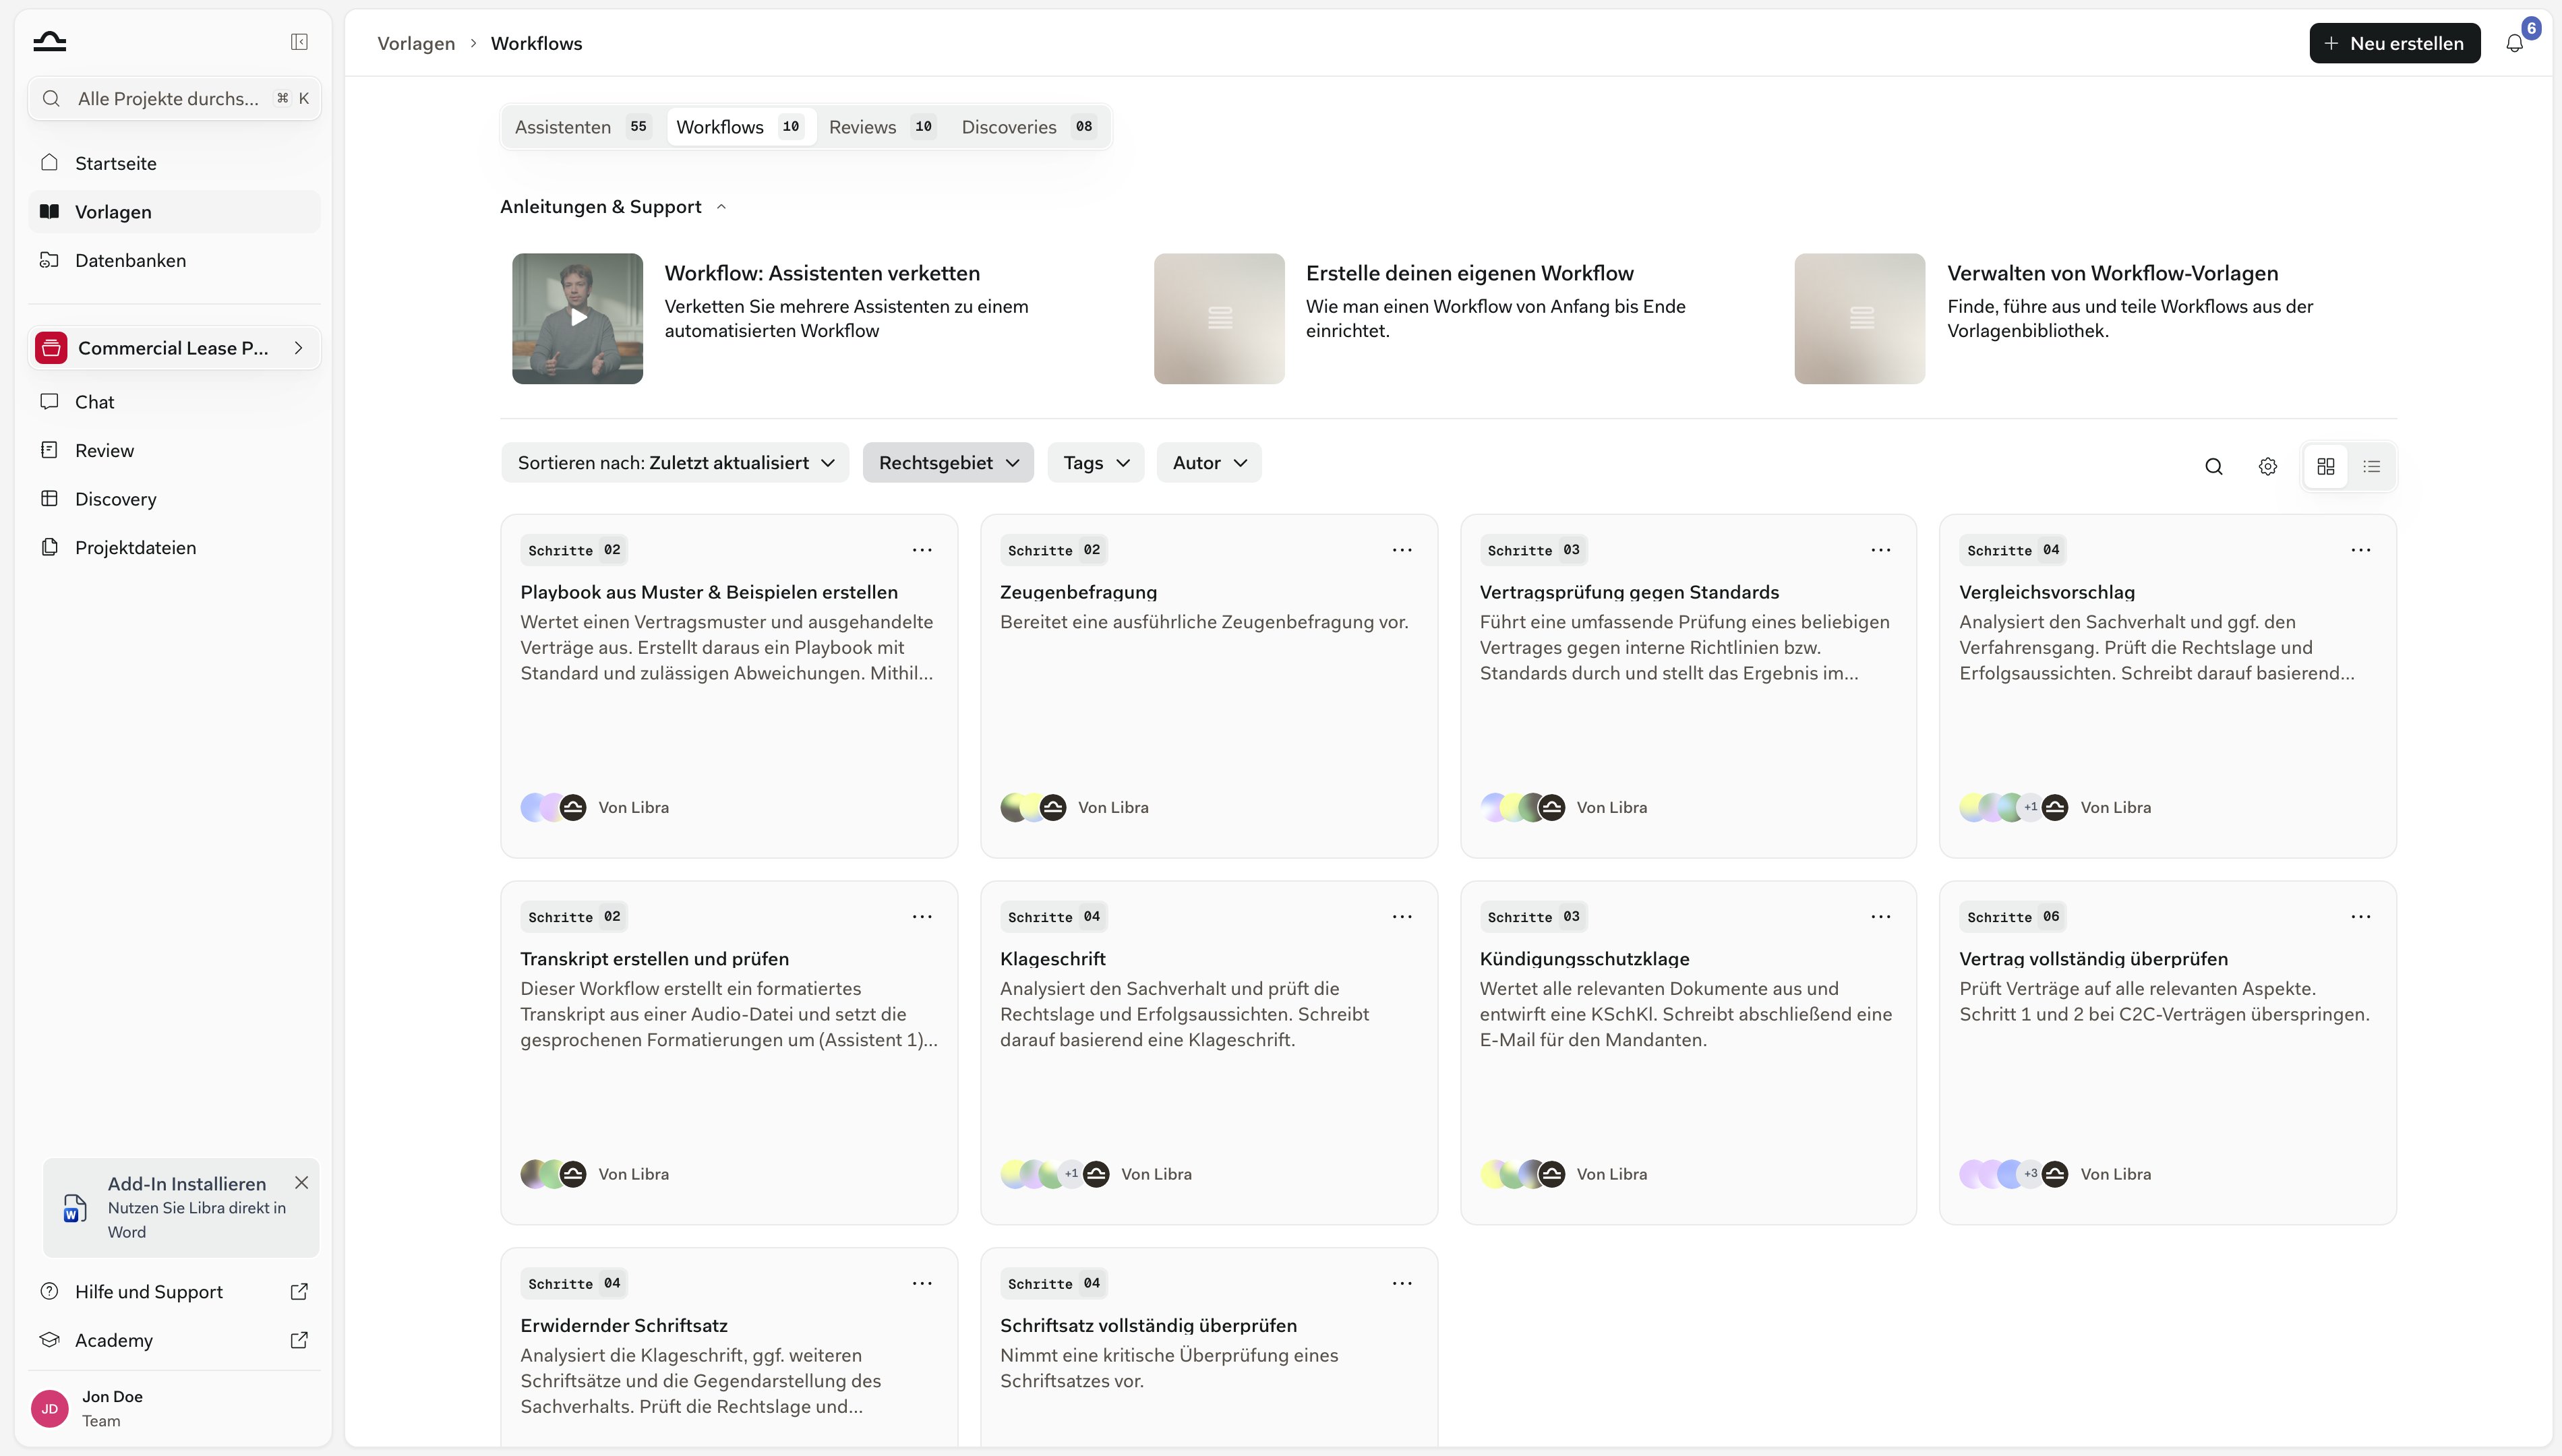Click the +3 avatar badge on Vertrag vollständig überprüfen
Viewport: 2562px width, 1456px height.
click(2030, 1174)
